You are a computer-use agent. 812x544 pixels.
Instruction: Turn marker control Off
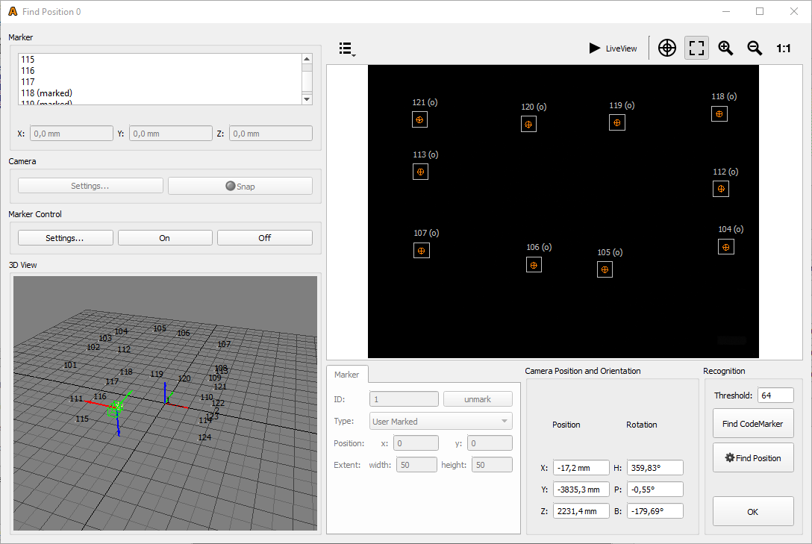coord(264,238)
